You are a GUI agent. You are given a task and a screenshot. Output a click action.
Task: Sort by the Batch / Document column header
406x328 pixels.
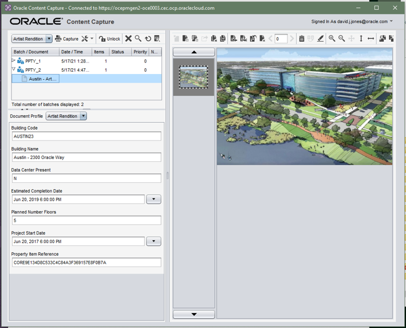click(x=35, y=52)
